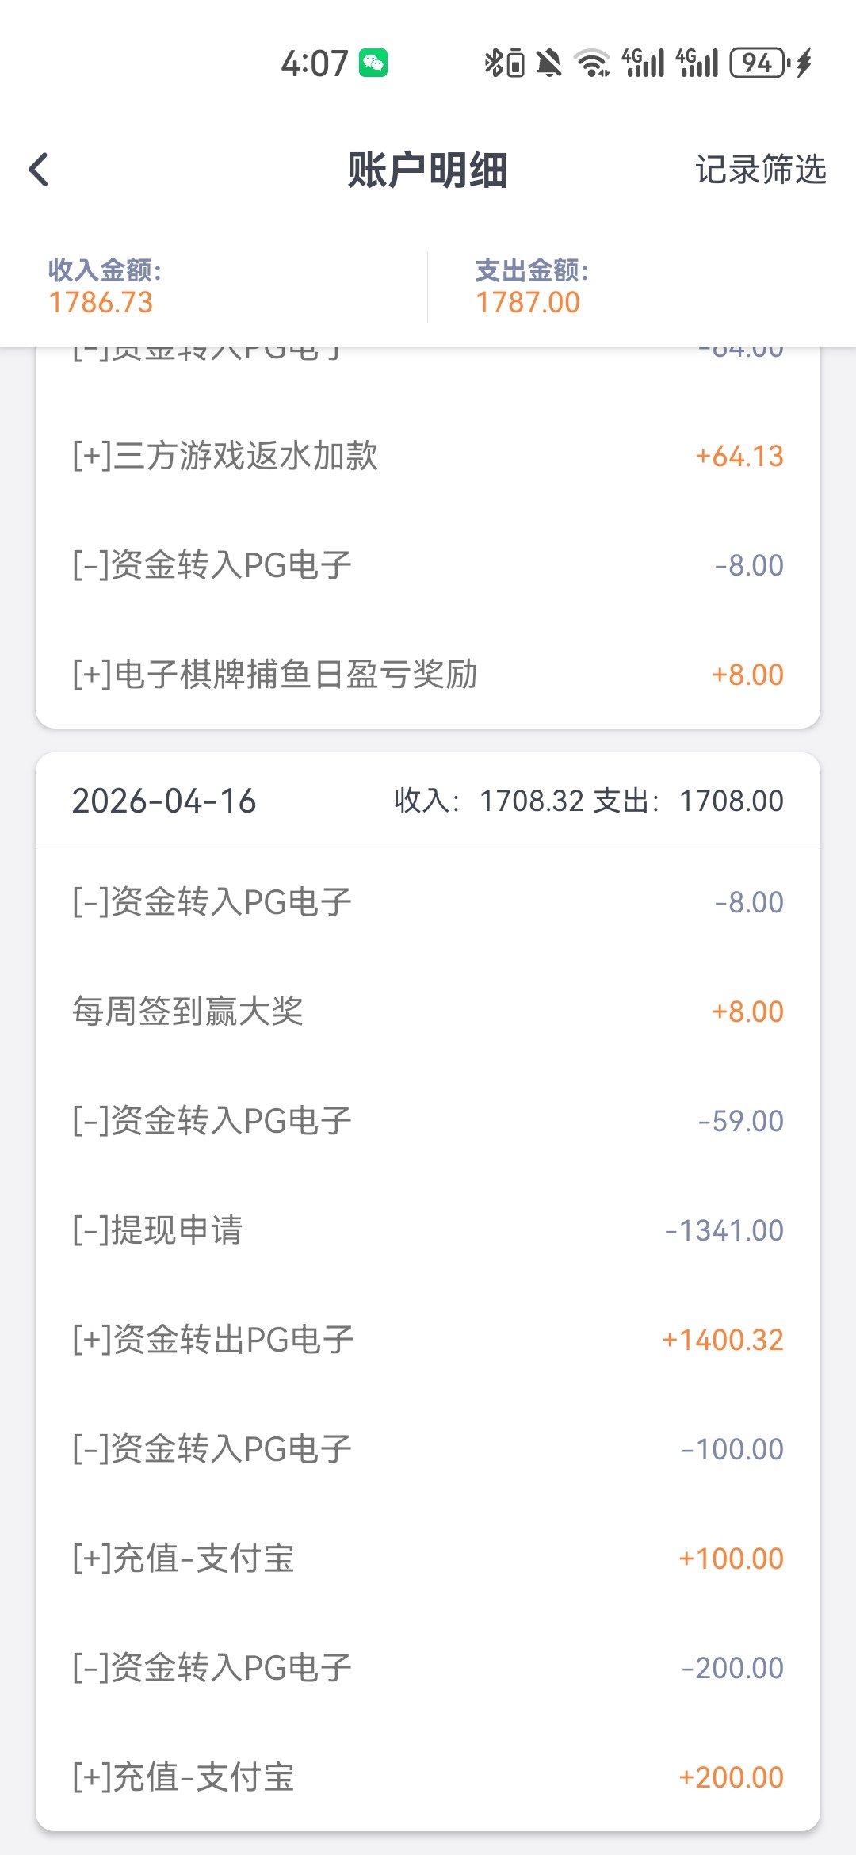Open the 资金转入PG电子 -59.00 record
Image resolution: width=856 pixels, height=1855 pixels.
(x=428, y=1121)
